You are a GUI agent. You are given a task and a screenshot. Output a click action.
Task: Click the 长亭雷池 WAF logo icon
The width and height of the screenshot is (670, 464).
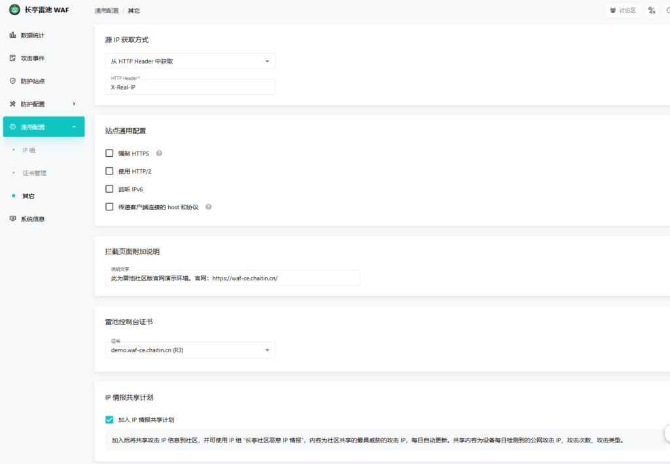click(x=14, y=9)
